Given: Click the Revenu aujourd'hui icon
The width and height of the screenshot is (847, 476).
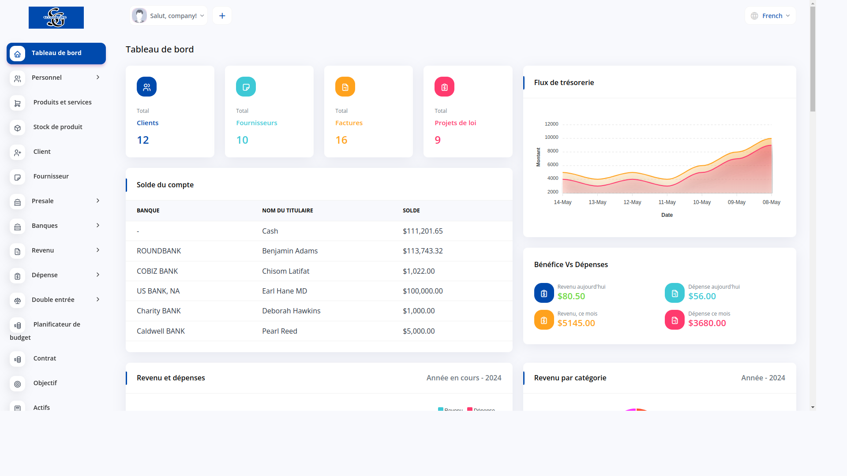Looking at the screenshot, I should point(543,293).
